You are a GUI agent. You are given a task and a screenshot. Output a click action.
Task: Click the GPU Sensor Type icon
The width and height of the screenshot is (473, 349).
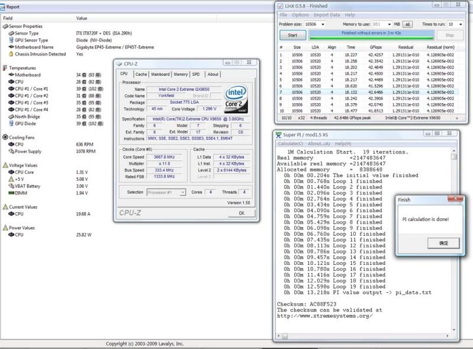[11, 40]
